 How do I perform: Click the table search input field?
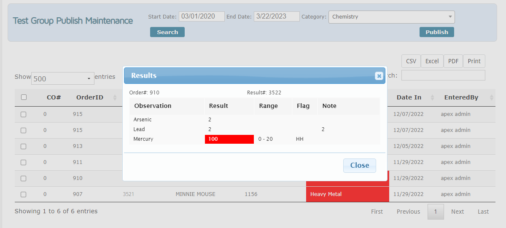coord(443,75)
